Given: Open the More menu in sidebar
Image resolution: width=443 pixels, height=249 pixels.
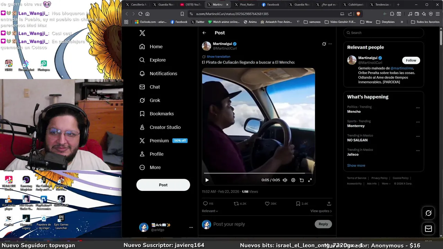Looking at the screenshot, I should click(x=150, y=167).
